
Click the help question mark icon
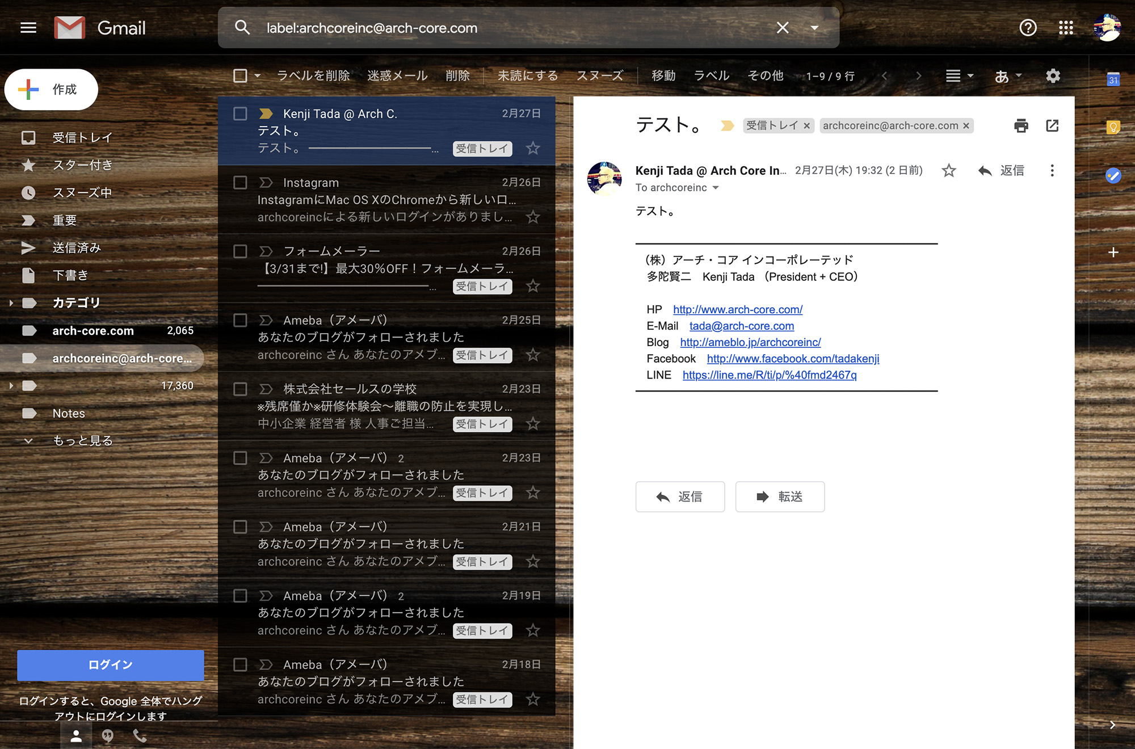tap(1028, 28)
